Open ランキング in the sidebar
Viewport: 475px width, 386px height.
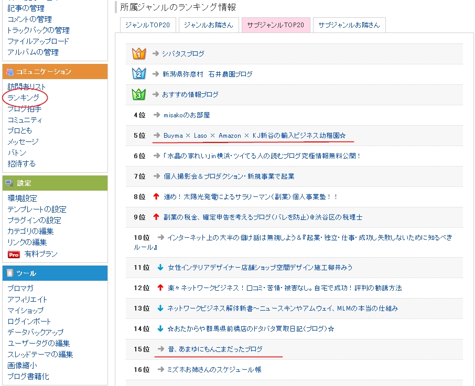coord(23,98)
